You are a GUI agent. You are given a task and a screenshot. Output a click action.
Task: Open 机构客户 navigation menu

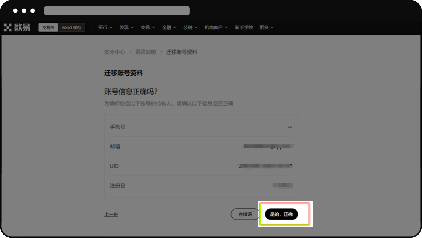pos(216,27)
